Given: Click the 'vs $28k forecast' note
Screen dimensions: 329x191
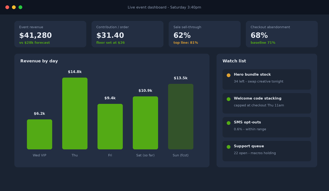Looking at the screenshot, I should 34,42.
